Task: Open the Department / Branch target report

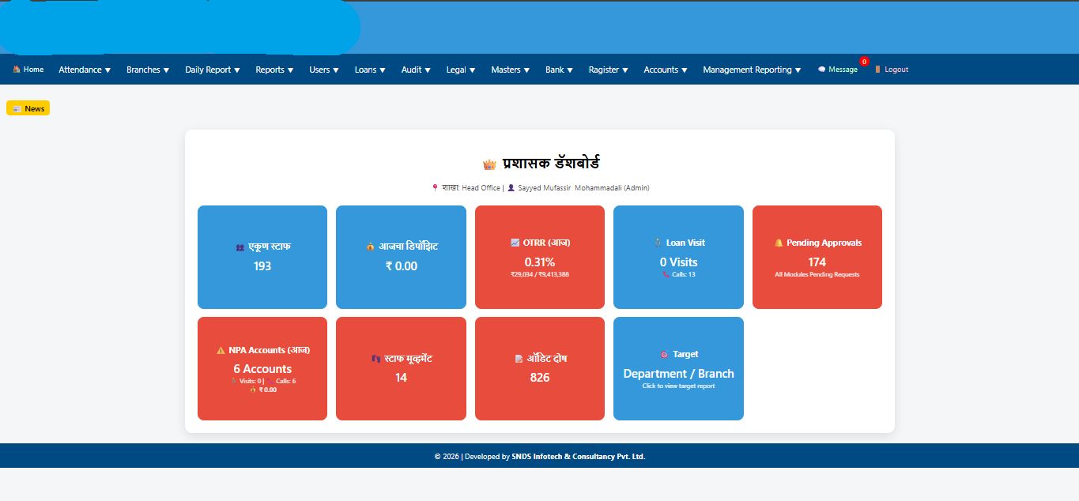Action: [x=678, y=374]
